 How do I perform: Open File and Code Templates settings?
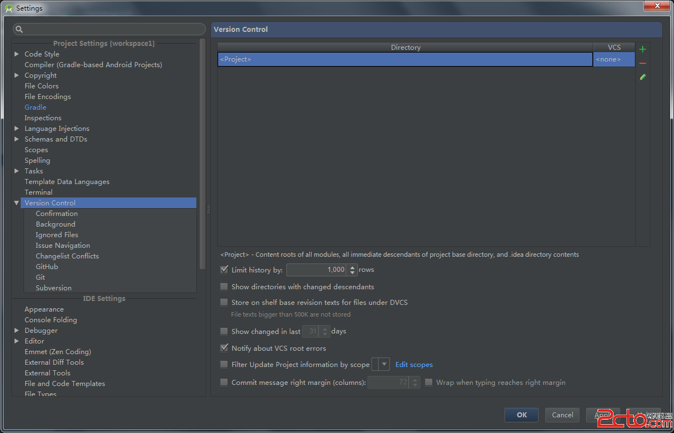pos(65,384)
